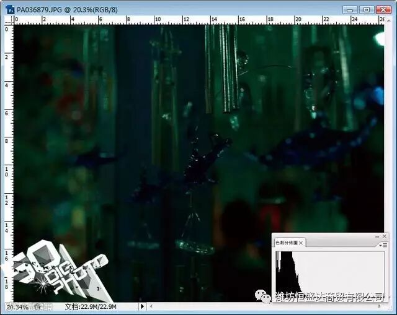Open the status bar info arrow menu
The height and width of the screenshot is (315, 397).
click(x=142, y=306)
